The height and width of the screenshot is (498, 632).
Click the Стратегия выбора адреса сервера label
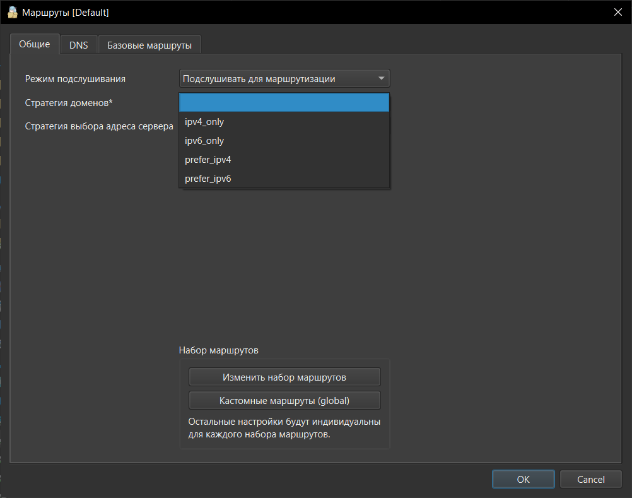point(99,126)
